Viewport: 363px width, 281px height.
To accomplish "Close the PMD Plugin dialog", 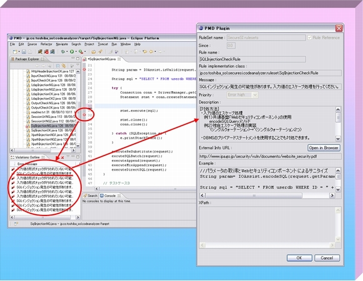I will (339, 28).
